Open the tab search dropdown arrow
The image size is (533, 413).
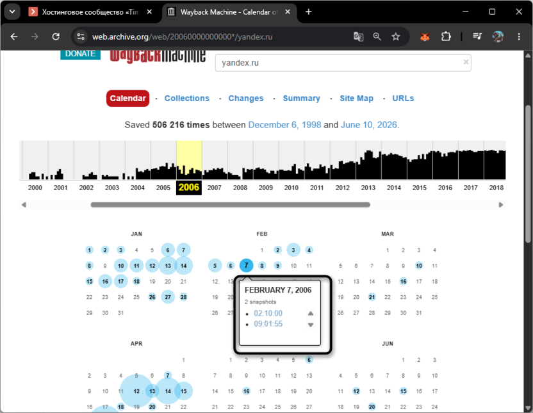[x=12, y=12]
